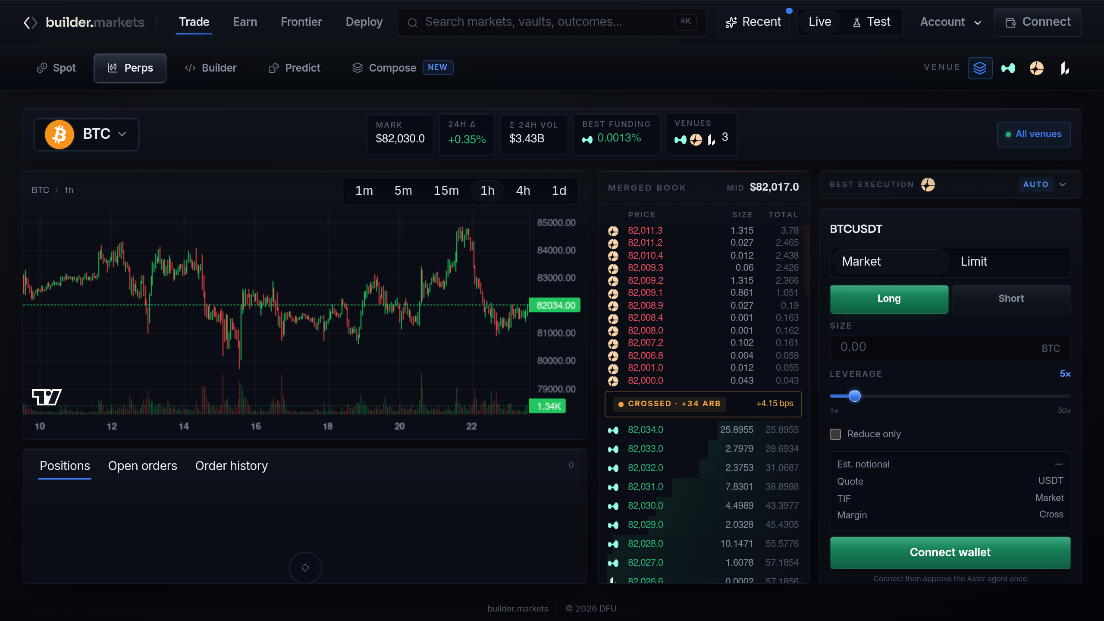Screen dimensions: 1104x621
Task: Focus the search markets field
Action: point(552,22)
